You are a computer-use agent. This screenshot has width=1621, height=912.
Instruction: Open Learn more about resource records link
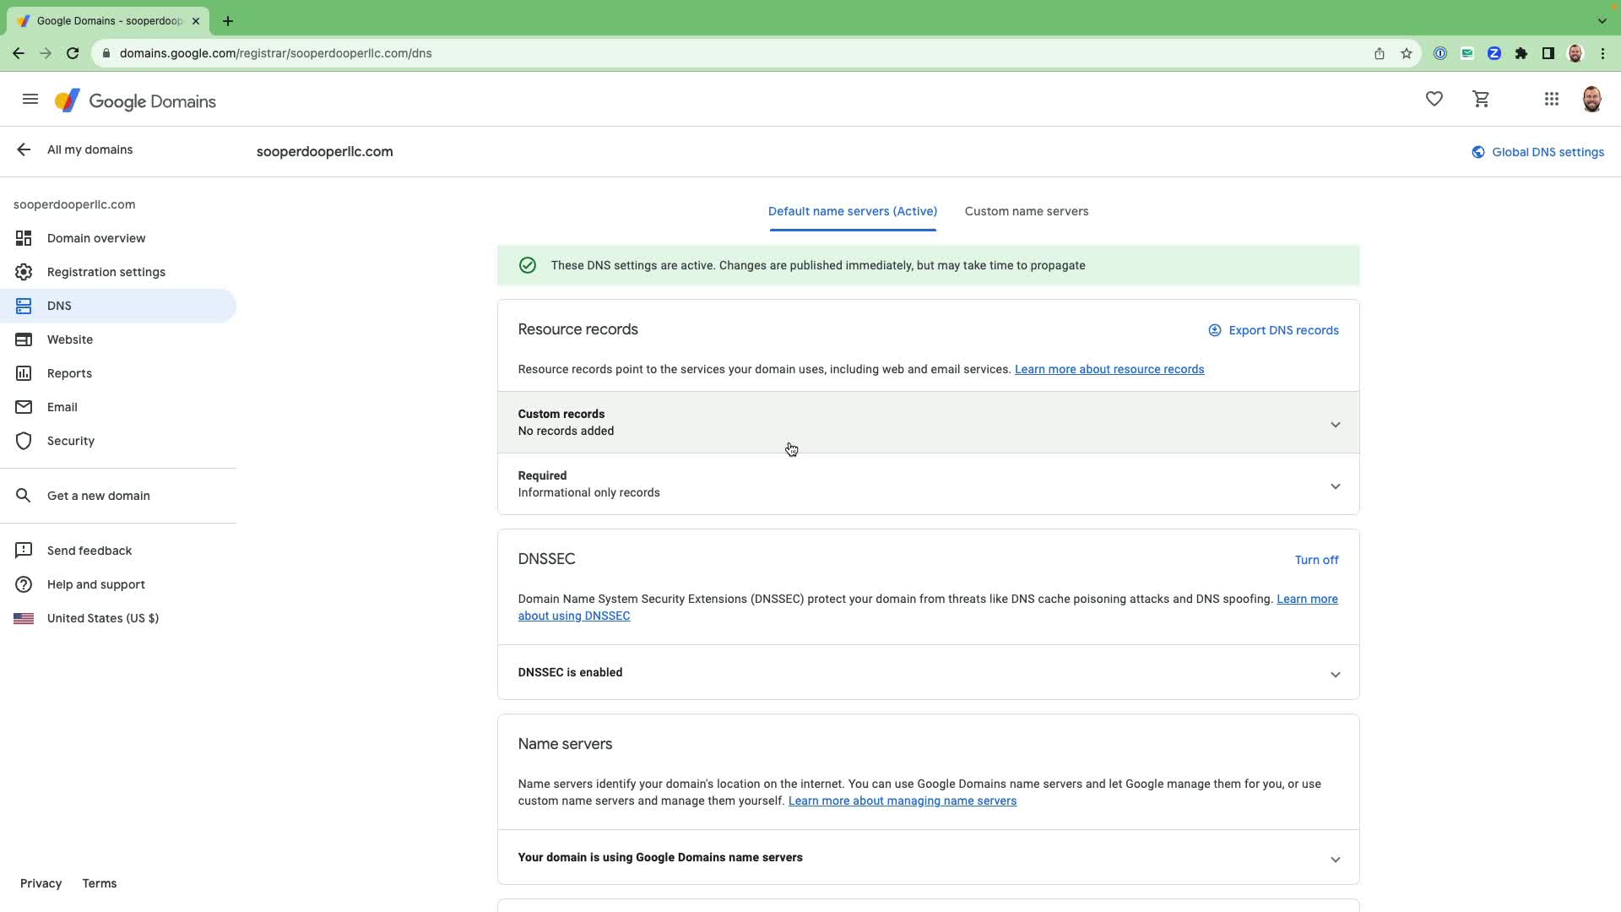(x=1109, y=369)
